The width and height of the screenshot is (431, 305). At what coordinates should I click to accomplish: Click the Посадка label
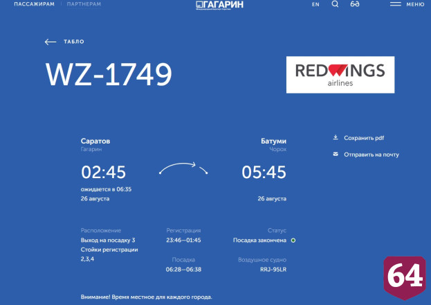(183, 260)
